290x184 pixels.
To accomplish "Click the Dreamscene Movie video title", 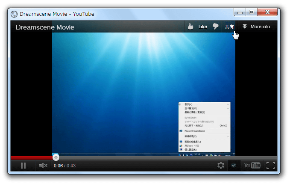I will tap(45, 27).
